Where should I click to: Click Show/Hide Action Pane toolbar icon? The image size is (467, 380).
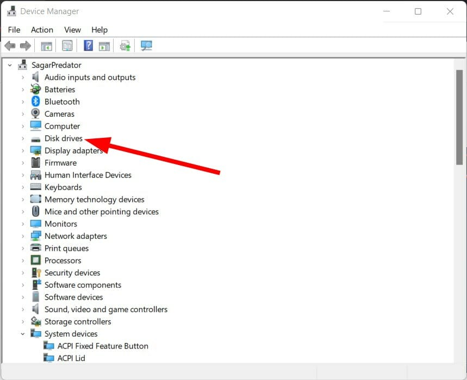[104, 46]
